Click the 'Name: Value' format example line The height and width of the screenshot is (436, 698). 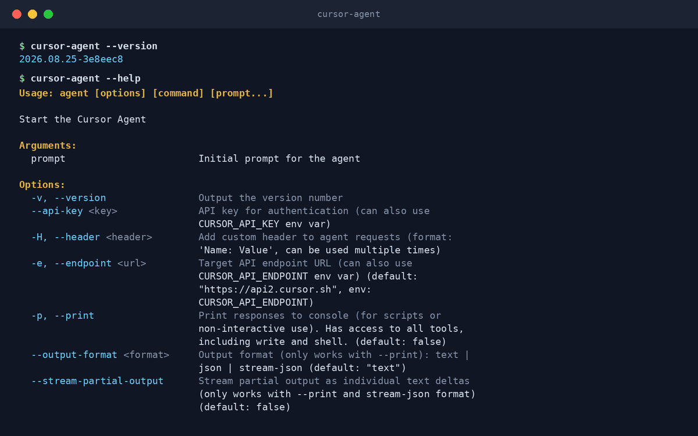pos(319,250)
